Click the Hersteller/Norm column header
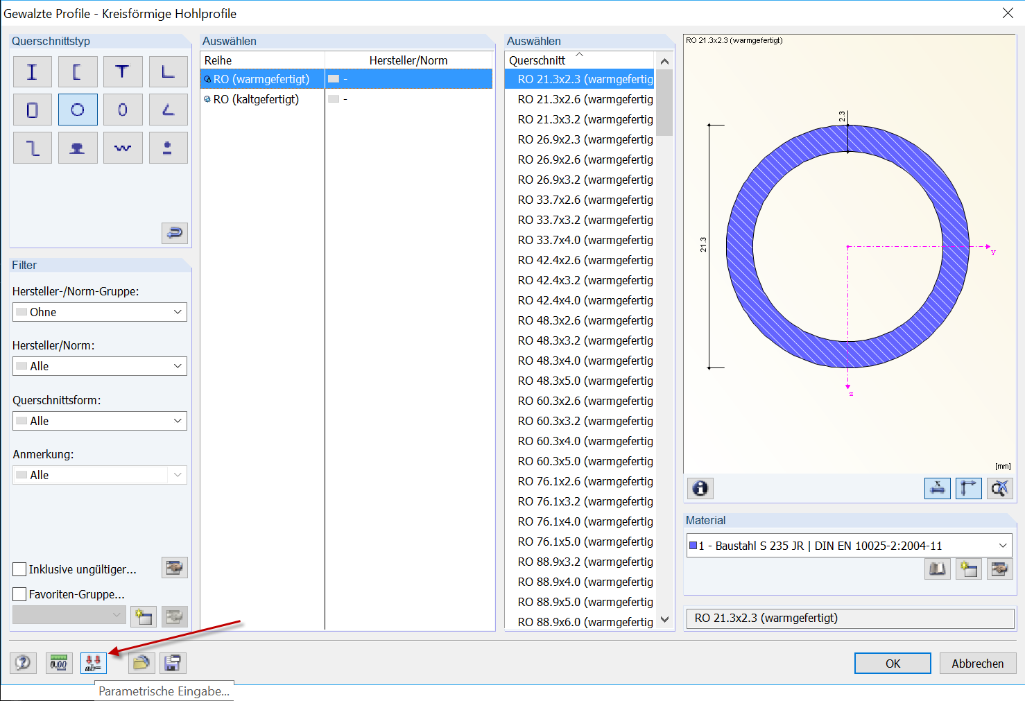This screenshot has width=1025, height=701. pyautogui.click(x=408, y=60)
